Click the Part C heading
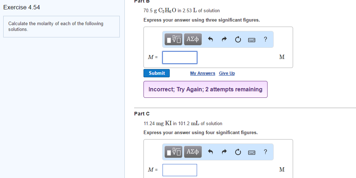The width and height of the screenshot is (356, 178). [142, 114]
